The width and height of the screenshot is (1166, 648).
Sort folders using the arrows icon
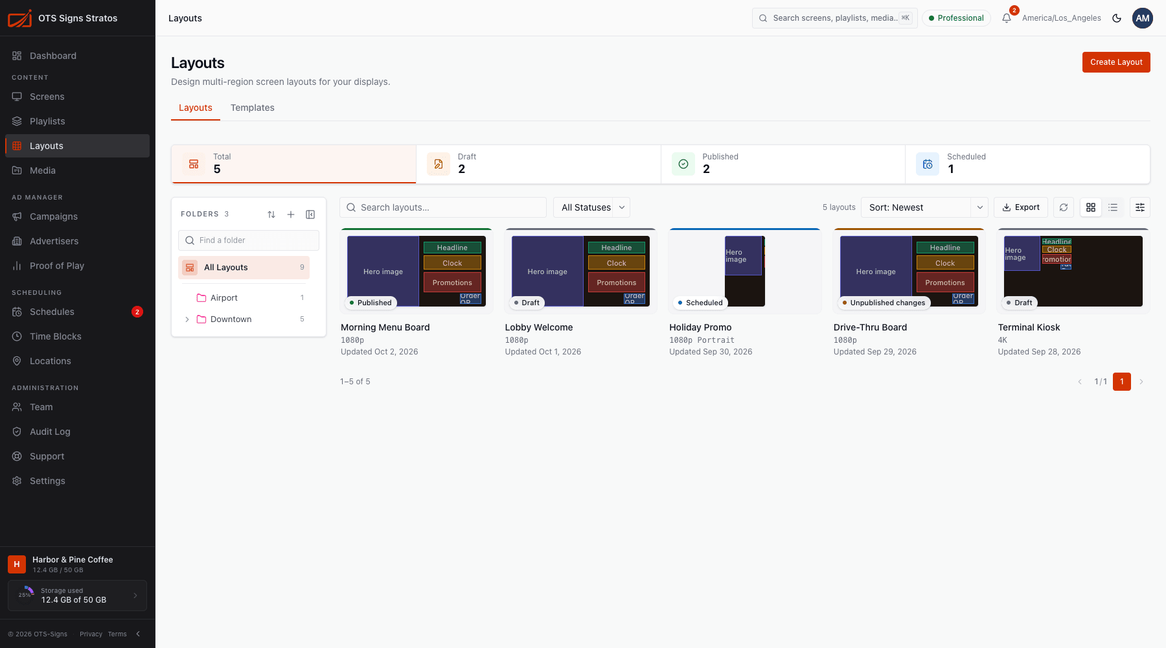271,214
